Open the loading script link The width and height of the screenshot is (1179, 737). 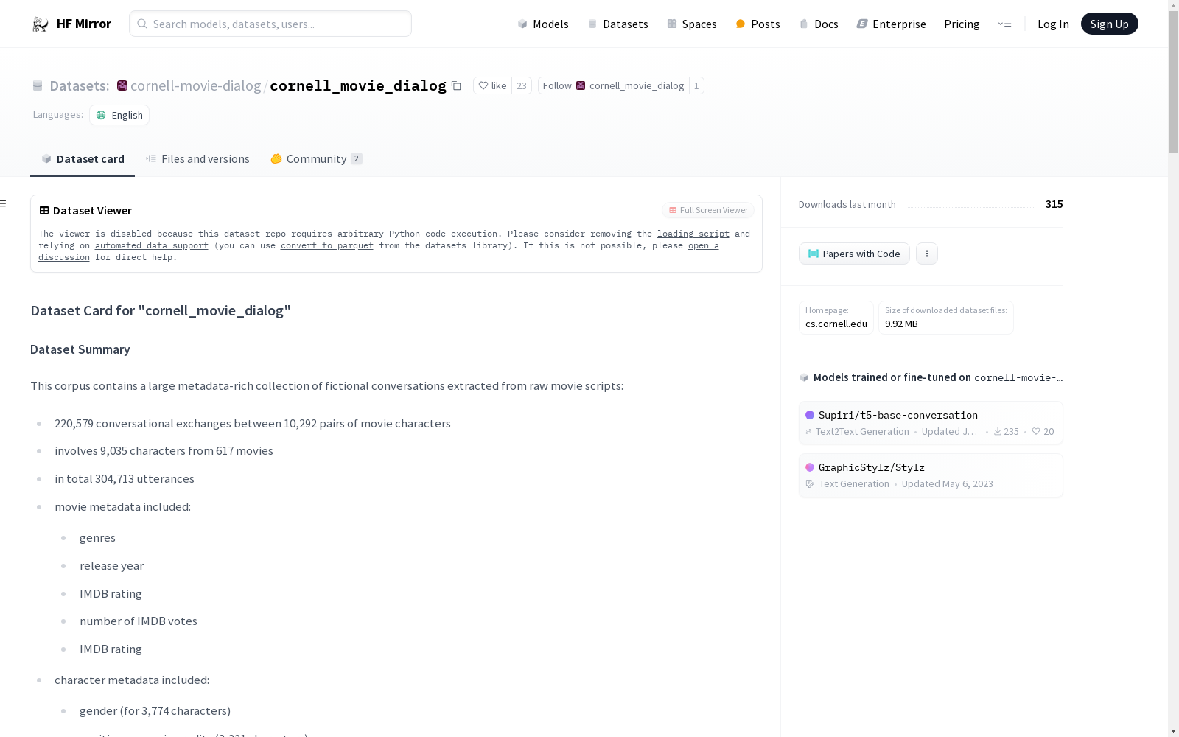click(x=693, y=234)
